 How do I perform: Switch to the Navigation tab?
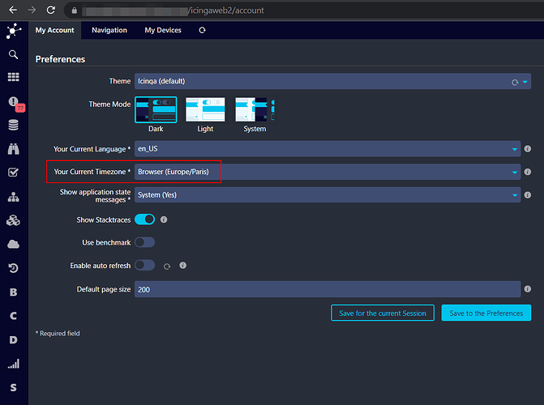pos(109,30)
